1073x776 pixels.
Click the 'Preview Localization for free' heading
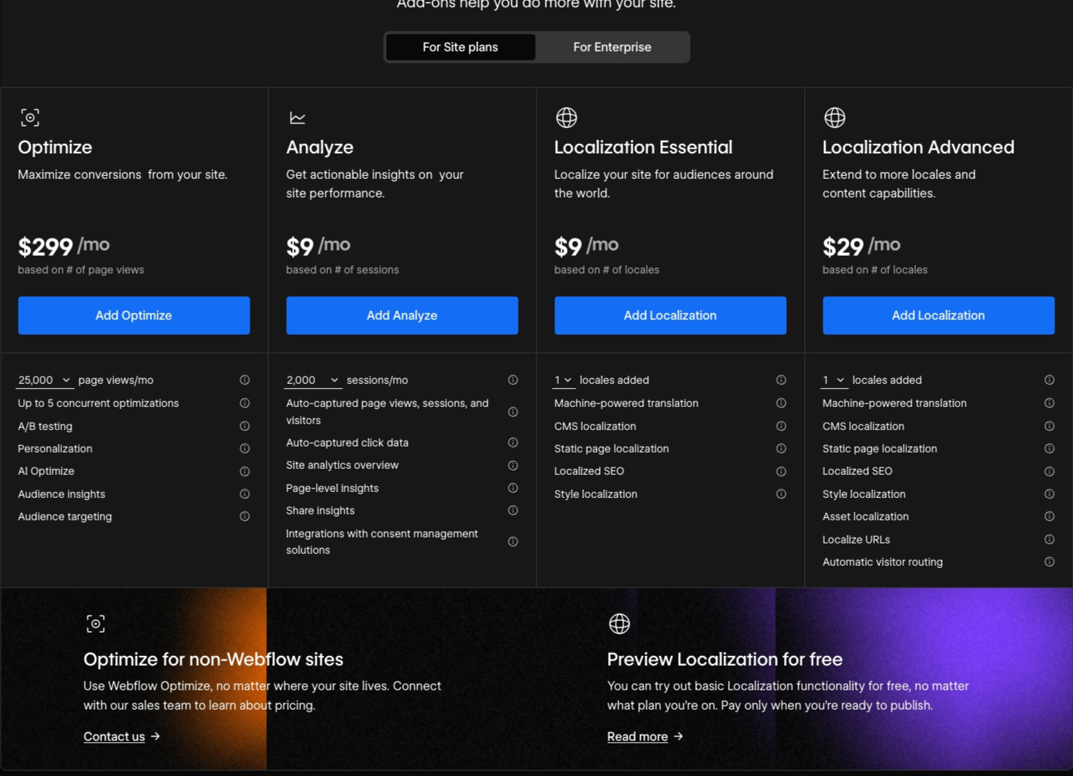coord(725,660)
